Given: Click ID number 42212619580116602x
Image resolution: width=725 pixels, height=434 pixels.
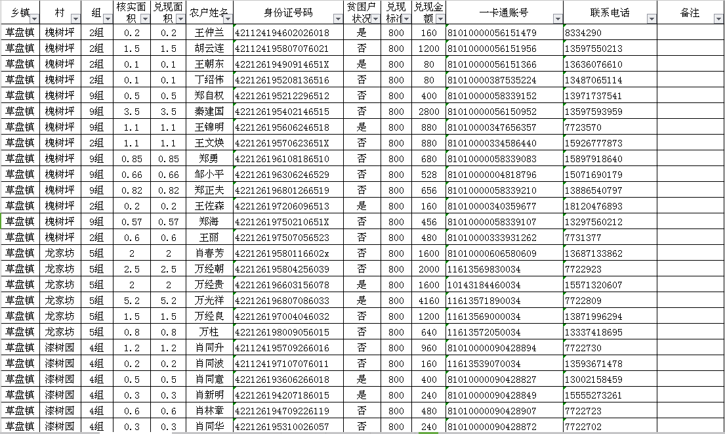Looking at the screenshot, I should tap(282, 253).
